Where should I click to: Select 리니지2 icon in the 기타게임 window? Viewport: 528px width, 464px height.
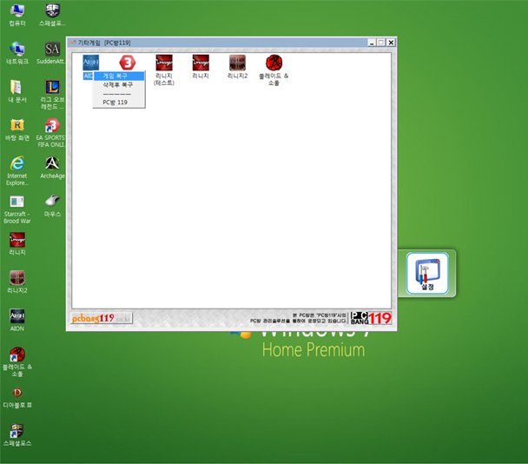237,67
